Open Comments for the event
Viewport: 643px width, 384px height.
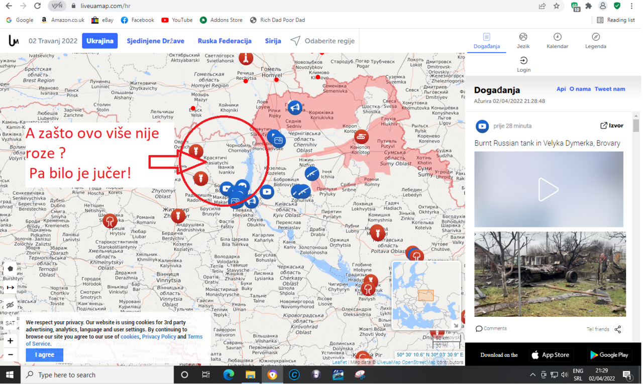coord(491,329)
